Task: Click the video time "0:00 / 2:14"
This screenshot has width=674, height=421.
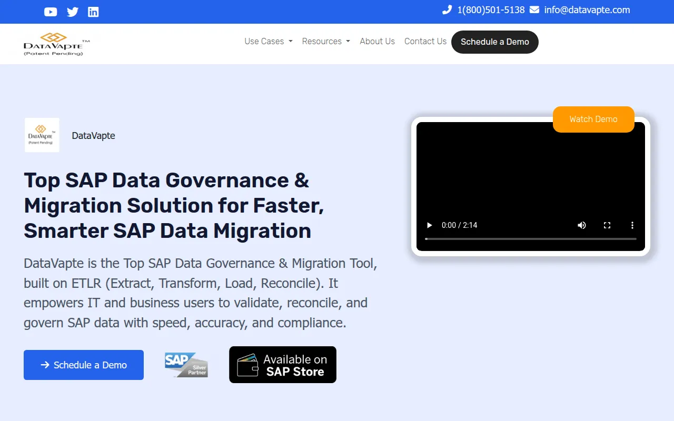Action: (460, 225)
